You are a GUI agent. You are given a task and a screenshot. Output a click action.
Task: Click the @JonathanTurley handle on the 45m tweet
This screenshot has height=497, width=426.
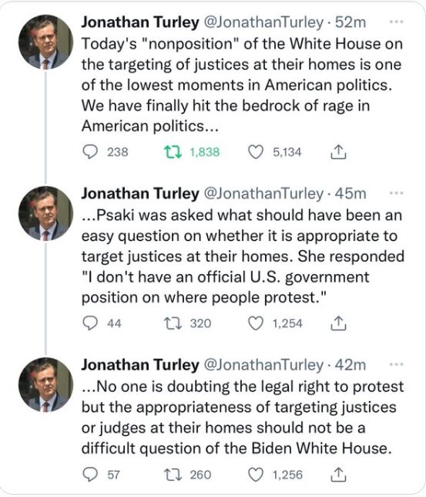(263, 194)
